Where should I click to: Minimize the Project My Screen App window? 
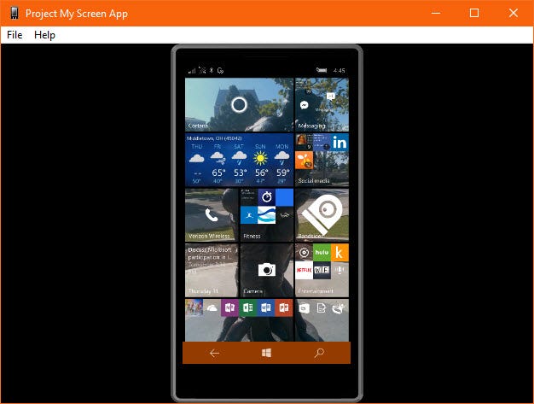[x=436, y=14]
